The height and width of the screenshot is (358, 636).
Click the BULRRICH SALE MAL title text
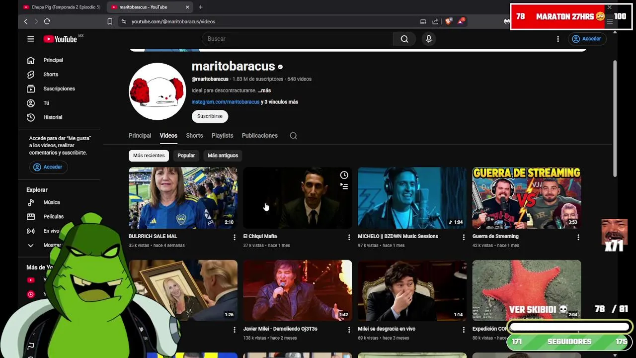[153, 236]
